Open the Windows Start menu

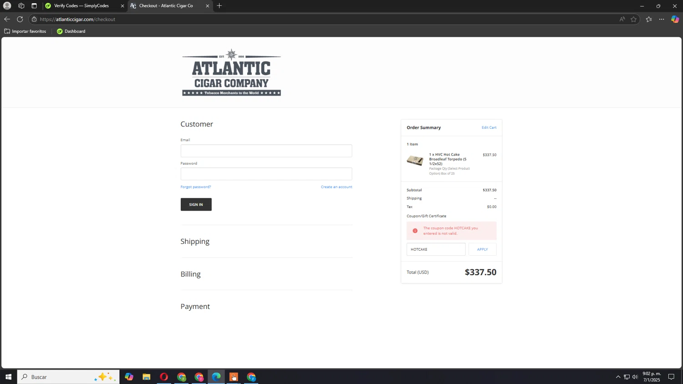[8, 377]
